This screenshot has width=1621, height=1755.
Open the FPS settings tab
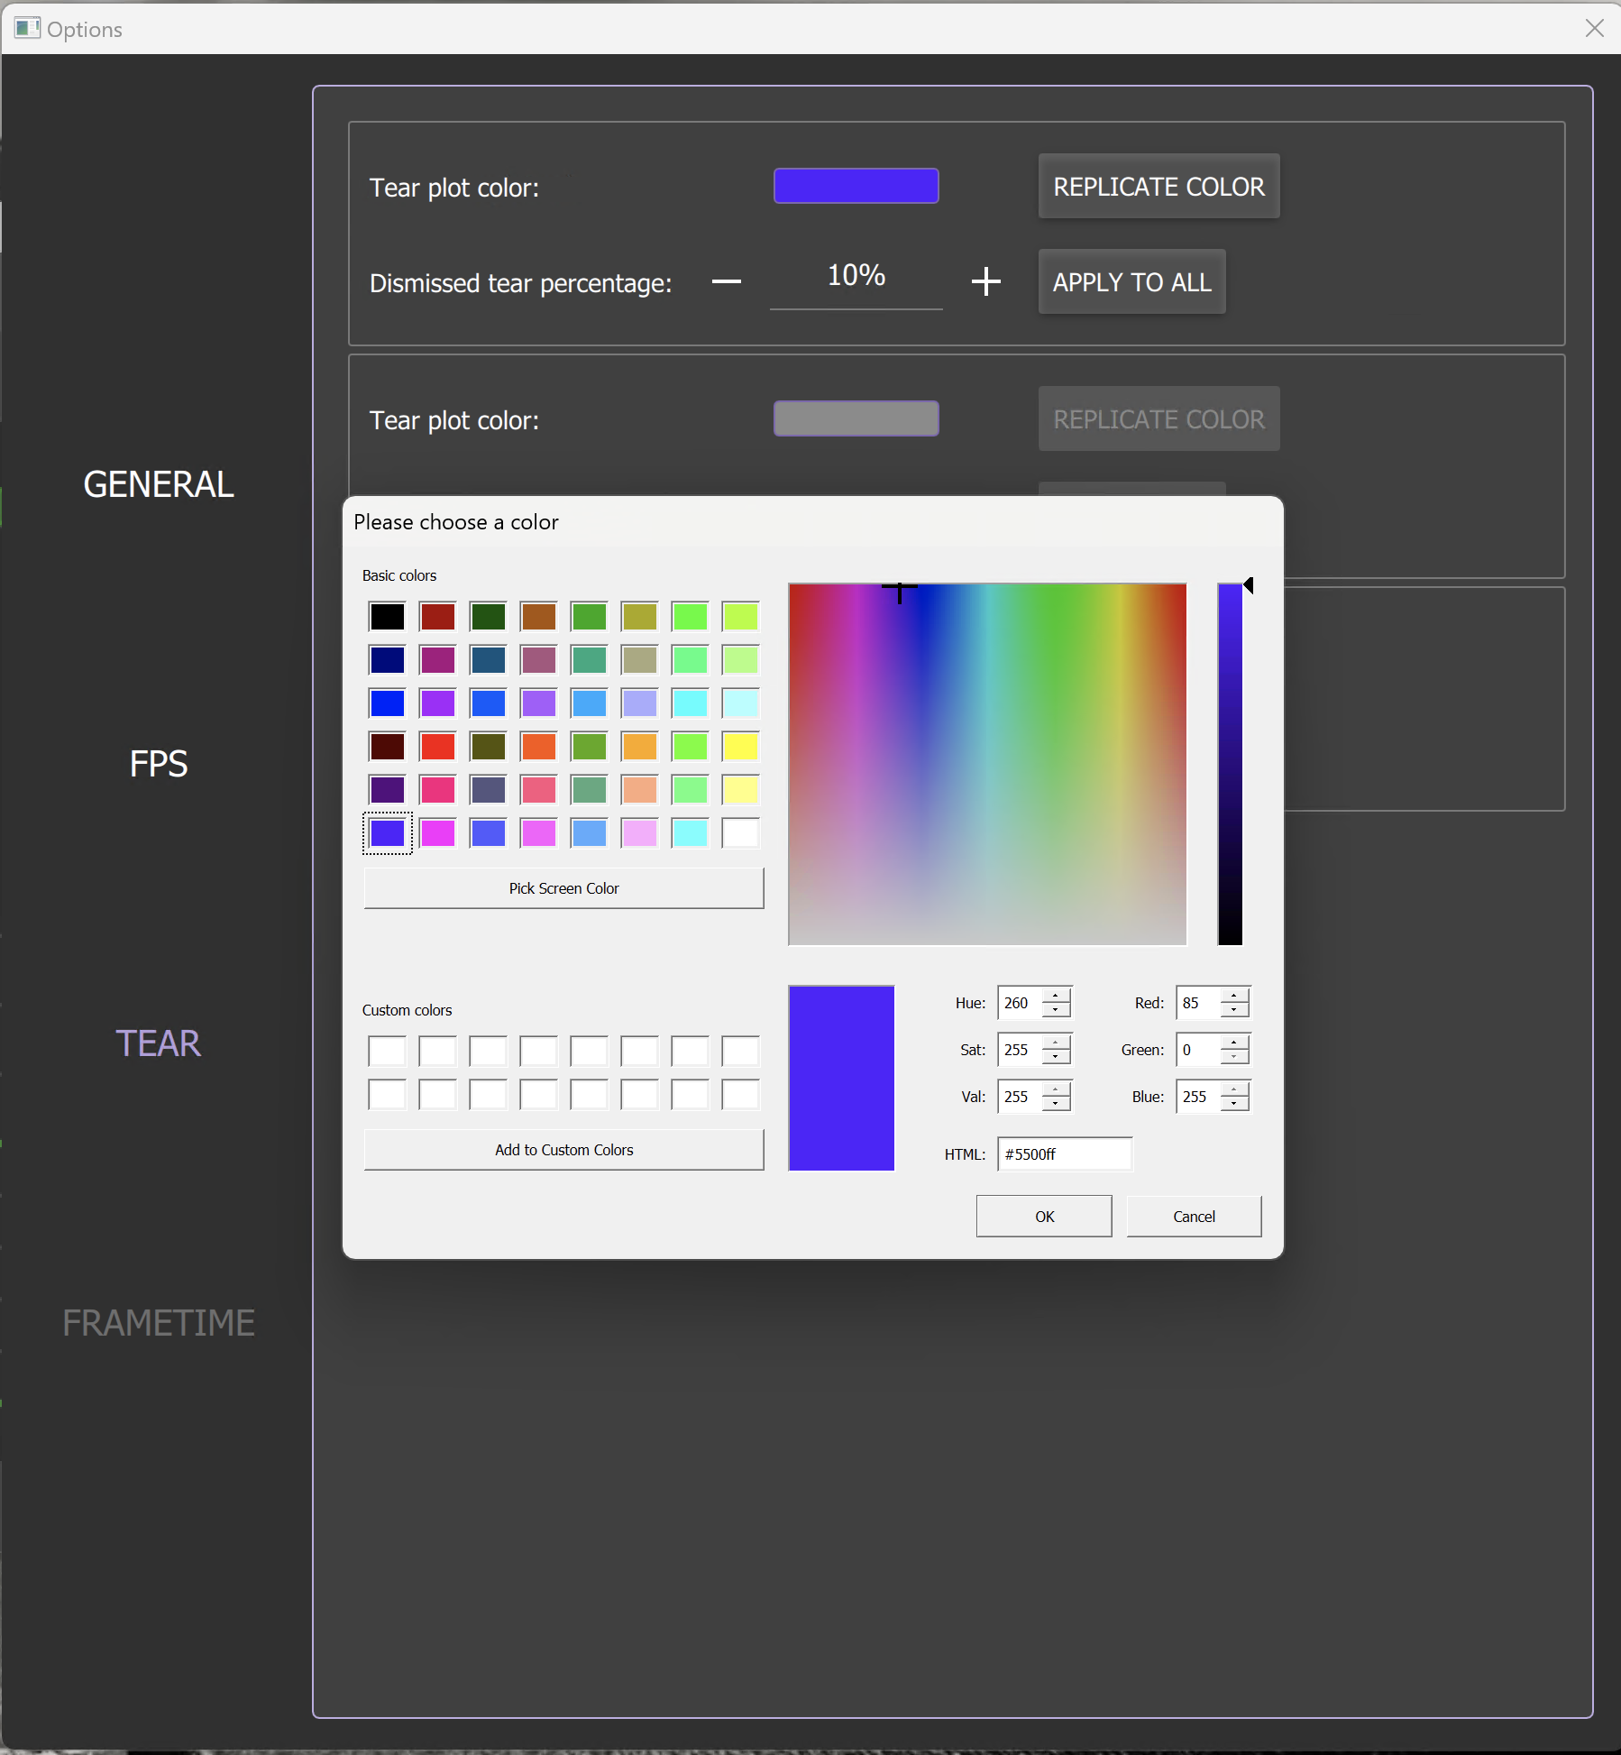tap(158, 764)
